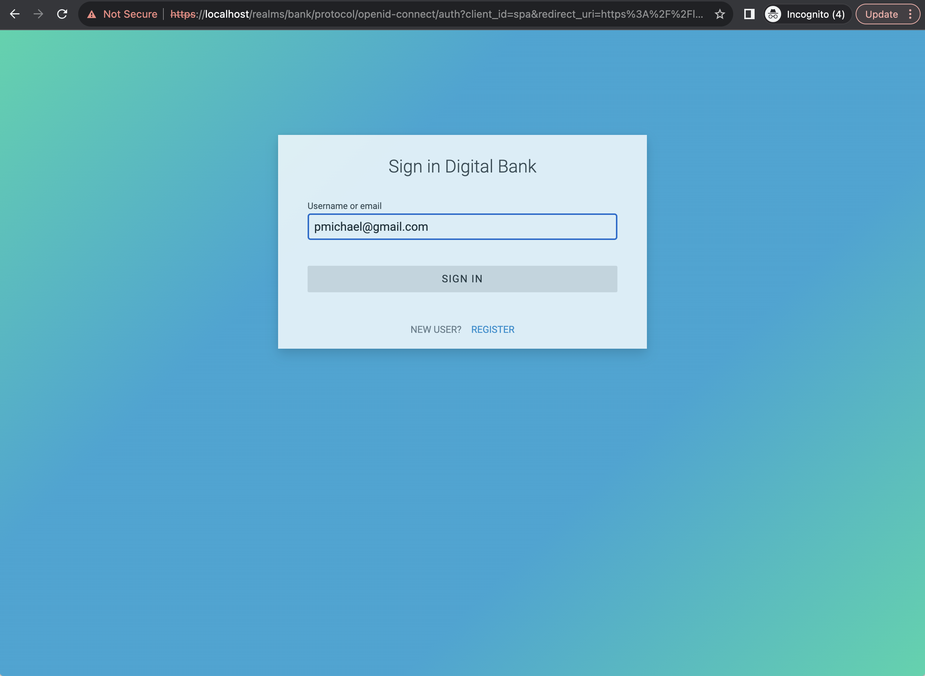Click the Update button in toolbar
925x676 pixels.
tap(881, 14)
